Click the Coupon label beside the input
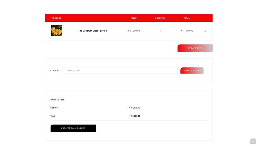 [x=55, y=71]
